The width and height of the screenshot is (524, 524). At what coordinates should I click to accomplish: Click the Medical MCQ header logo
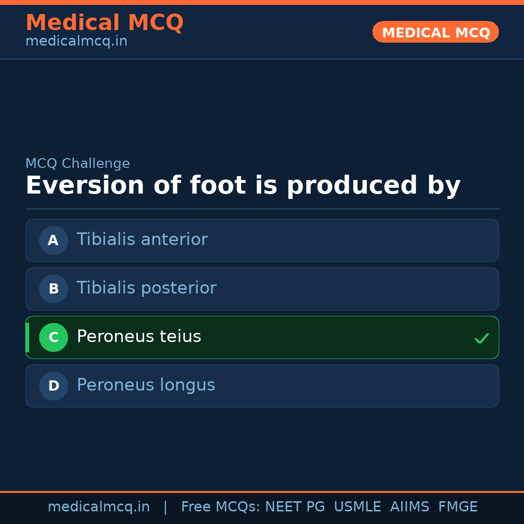click(104, 22)
